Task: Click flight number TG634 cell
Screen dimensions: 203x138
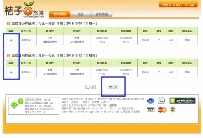Action: pos(145,40)
